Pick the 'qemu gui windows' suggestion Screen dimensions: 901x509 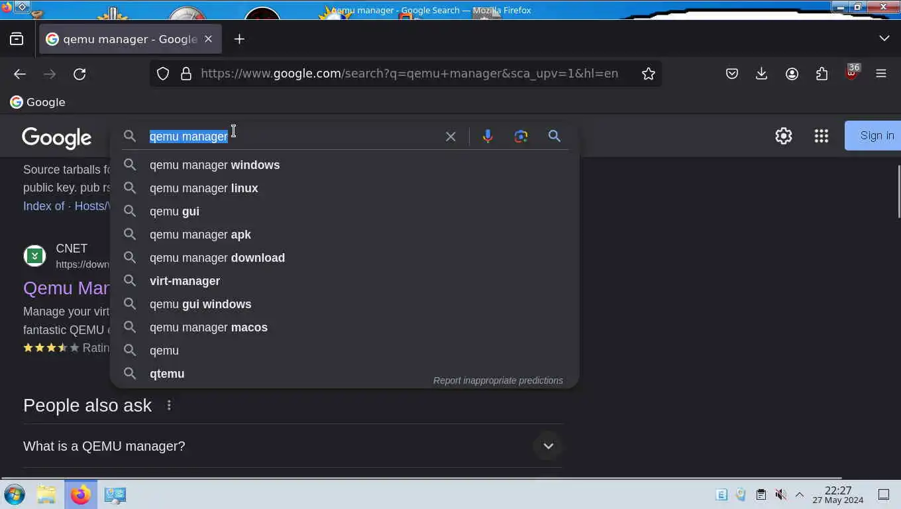pyautogui.click(x=344, y=304)
